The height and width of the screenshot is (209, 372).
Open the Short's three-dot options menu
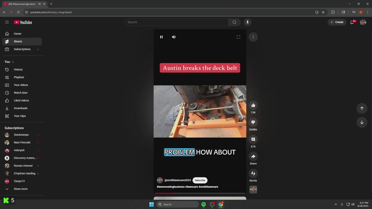(x=253, y=37)
